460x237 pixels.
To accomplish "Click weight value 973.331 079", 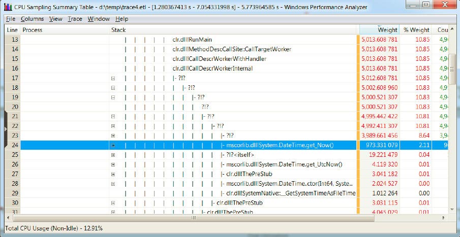I will (x=382, y=145).
